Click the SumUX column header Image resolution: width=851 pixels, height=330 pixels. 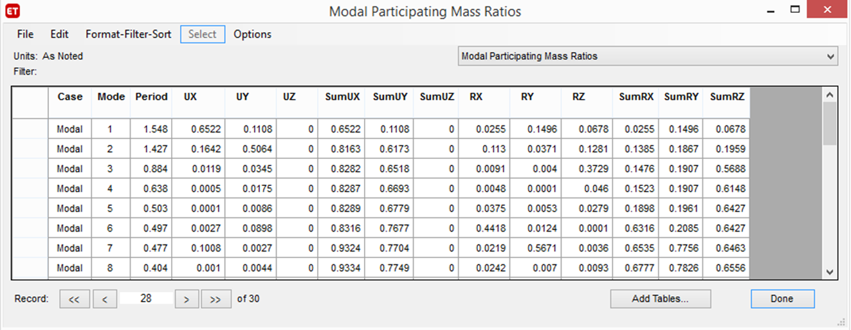[x=341, y=97]
